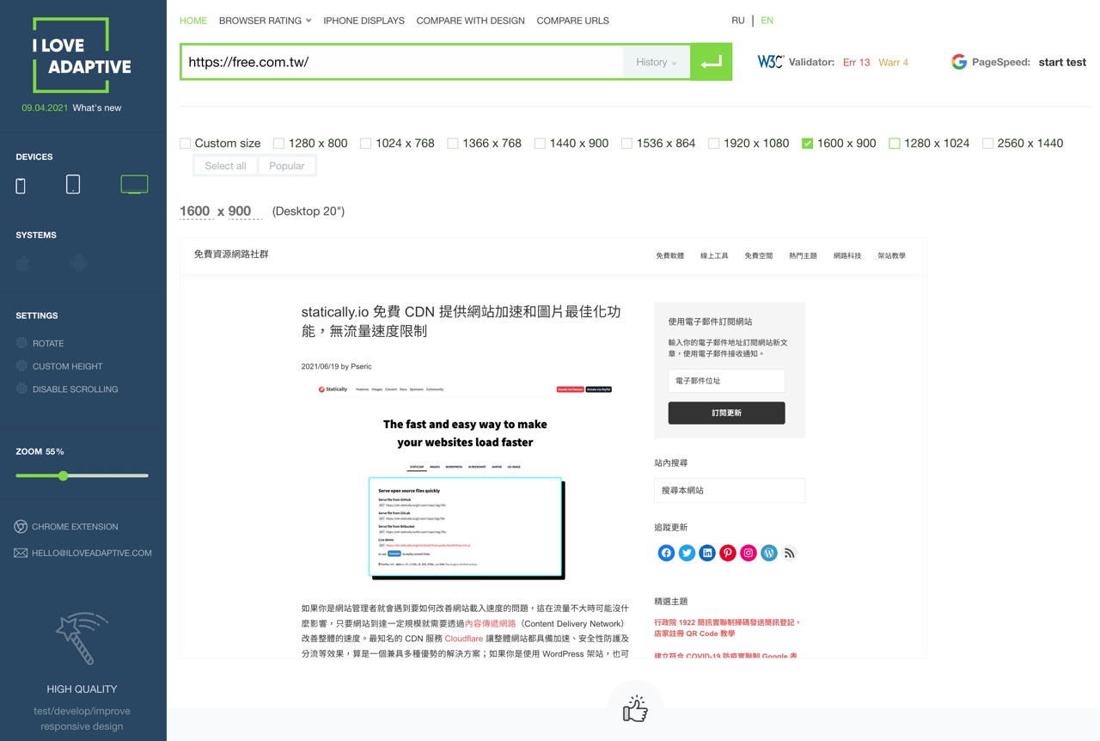Click the 訂閱更新 subscribe button in preview
The width and height of the screenshot is (1100, 741).
click(x=726, y=413)
